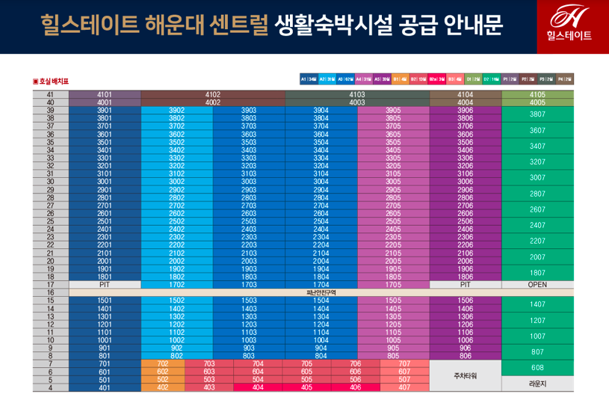Select unit 707 cell
Viewport: 609px width, 397px height.
tap(404, 364)
